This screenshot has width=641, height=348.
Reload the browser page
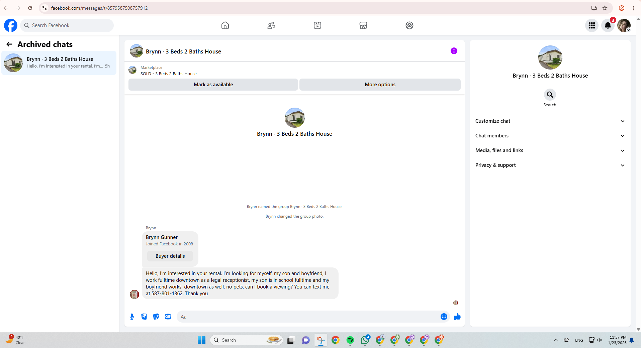30,8
